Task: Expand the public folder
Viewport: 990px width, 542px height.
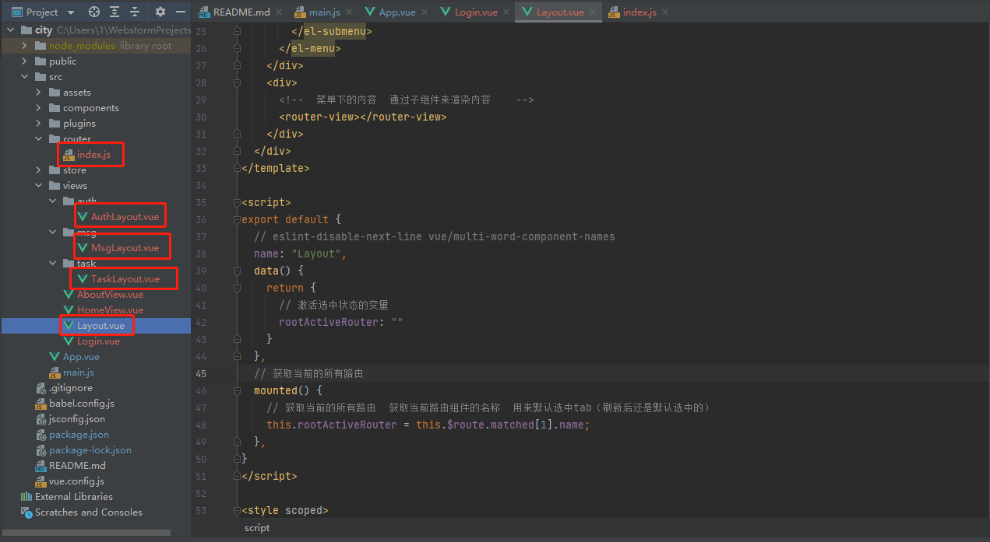Action: tap(25, 61)
